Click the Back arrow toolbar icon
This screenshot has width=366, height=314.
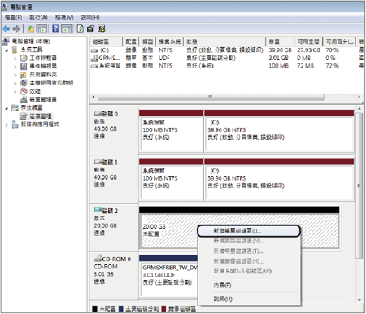(6, 28)
